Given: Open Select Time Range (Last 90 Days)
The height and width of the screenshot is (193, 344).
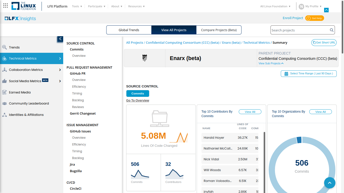Looking at the screenshot, I should click(x=309, y=74).
